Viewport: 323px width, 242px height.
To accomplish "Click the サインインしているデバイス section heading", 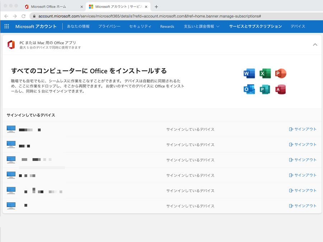I will coord(31,115).
